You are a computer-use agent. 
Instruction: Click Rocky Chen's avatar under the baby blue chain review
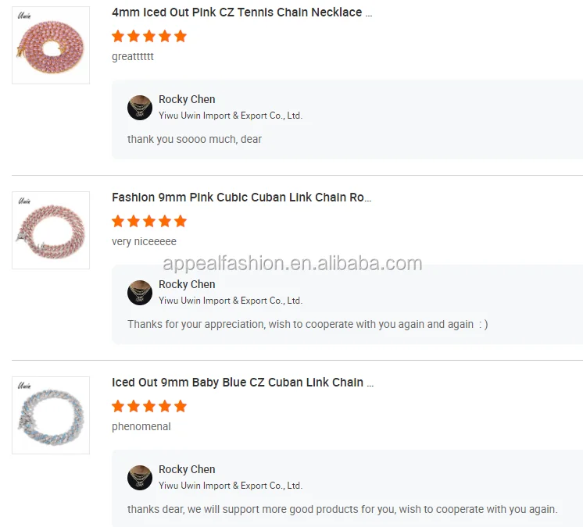[x=140, y=478]
